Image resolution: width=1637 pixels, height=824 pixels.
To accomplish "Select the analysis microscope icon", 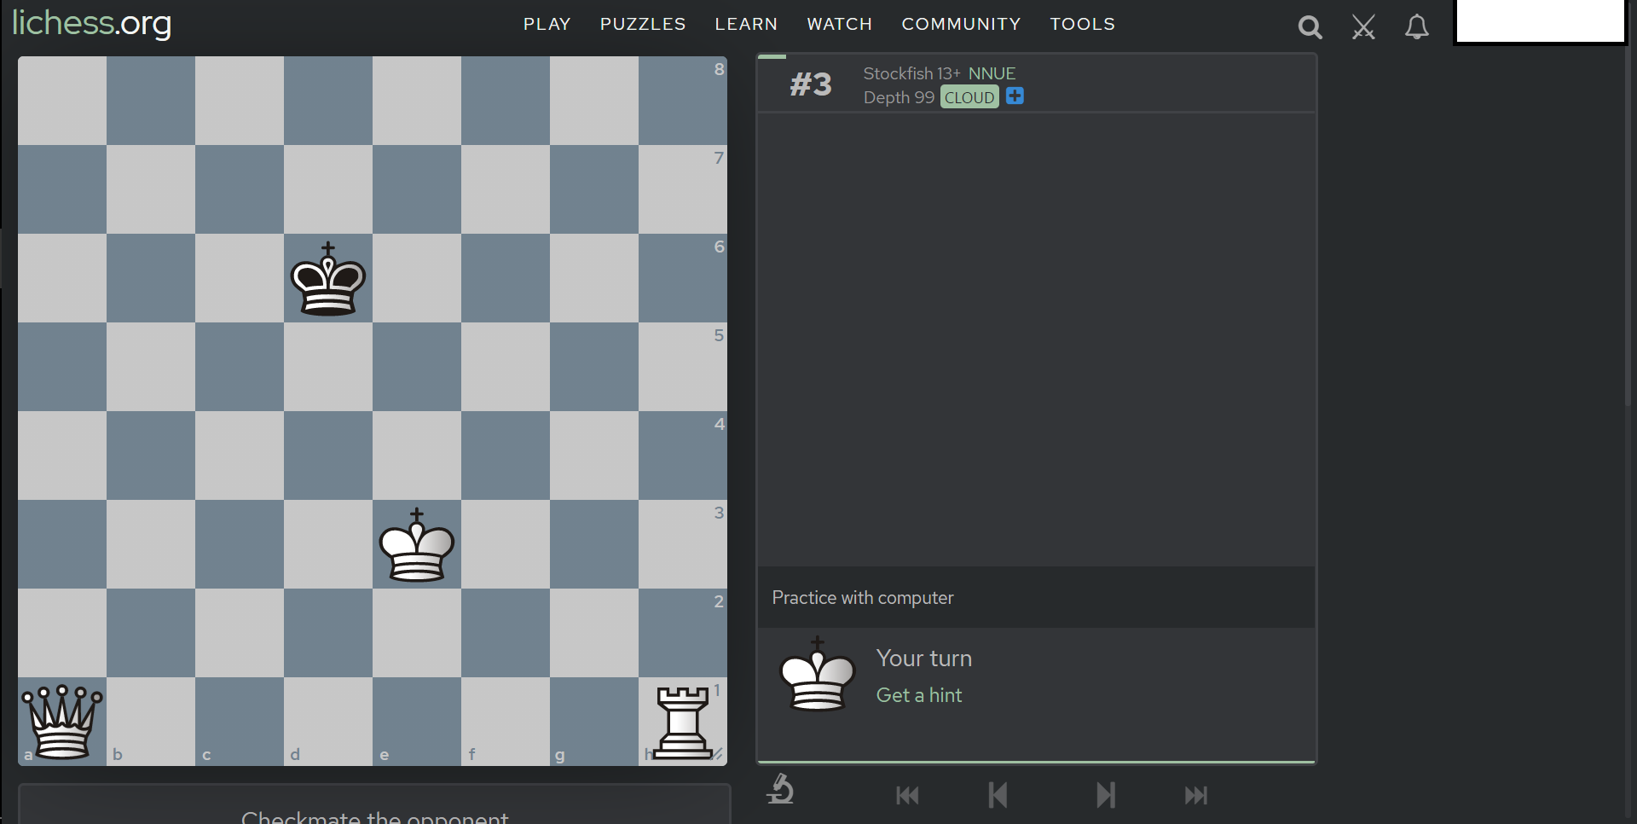I will [781, 792].
